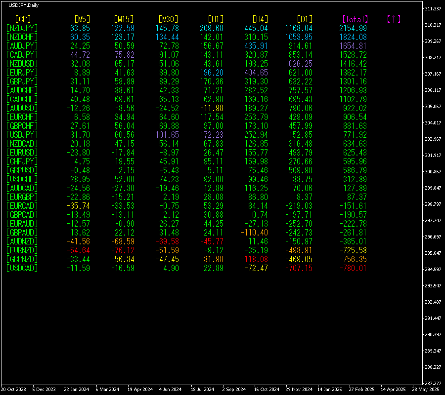
Task: Click the [USDCHF] pair label
Action: click(22, 179)
